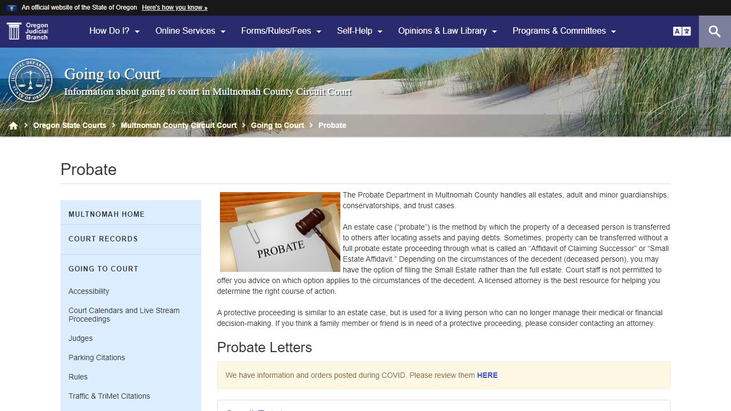Open the site search magnifier icon

(714, 31)
